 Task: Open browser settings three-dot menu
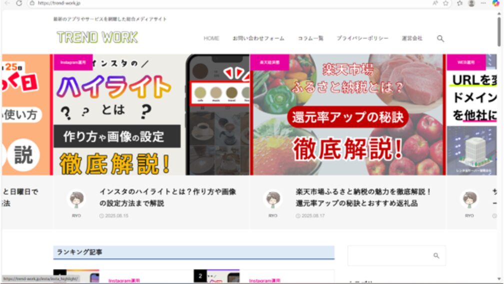[483, 3]
